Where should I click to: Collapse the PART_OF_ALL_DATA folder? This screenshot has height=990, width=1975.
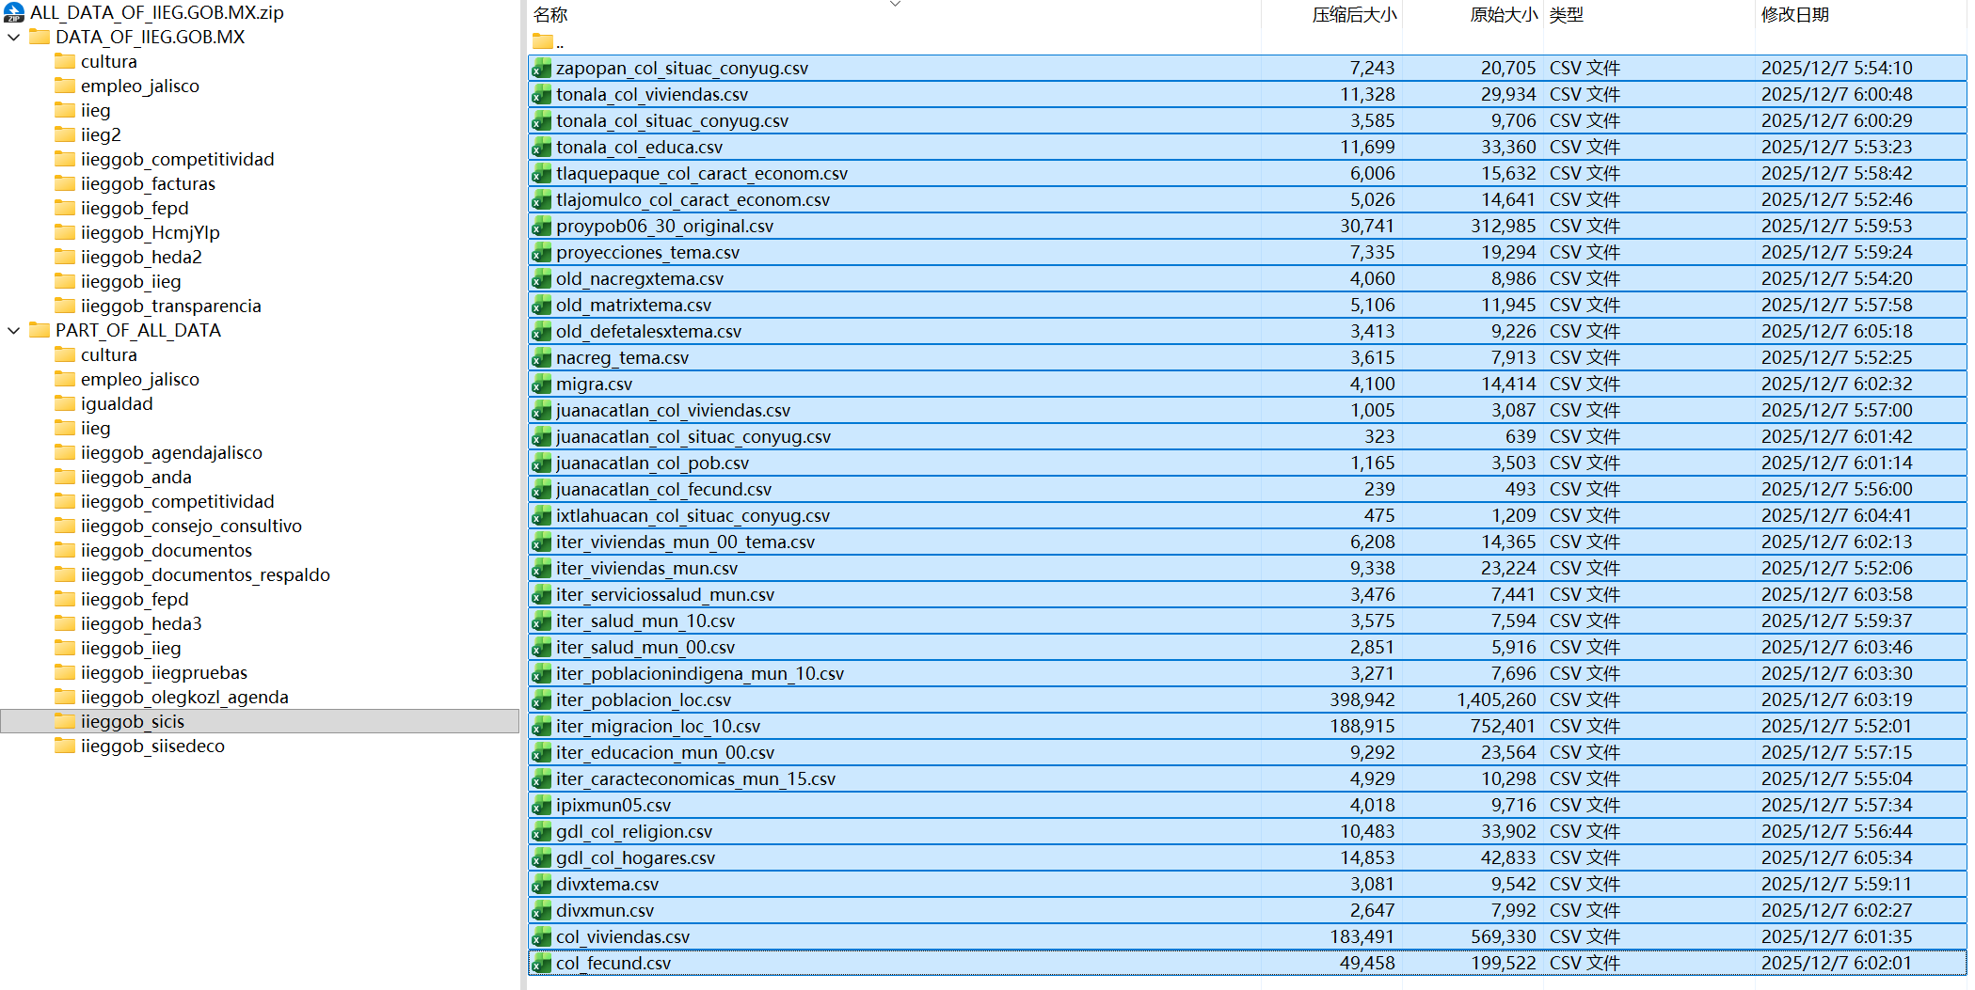point(14,331)
